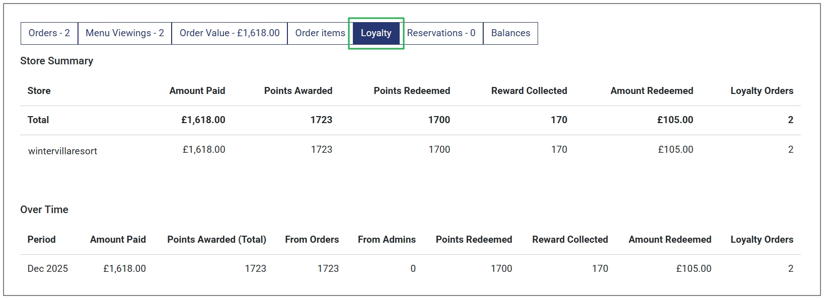Click the highlighted Loyalty tab
The image size is (825, 300).
coord(376,33)
